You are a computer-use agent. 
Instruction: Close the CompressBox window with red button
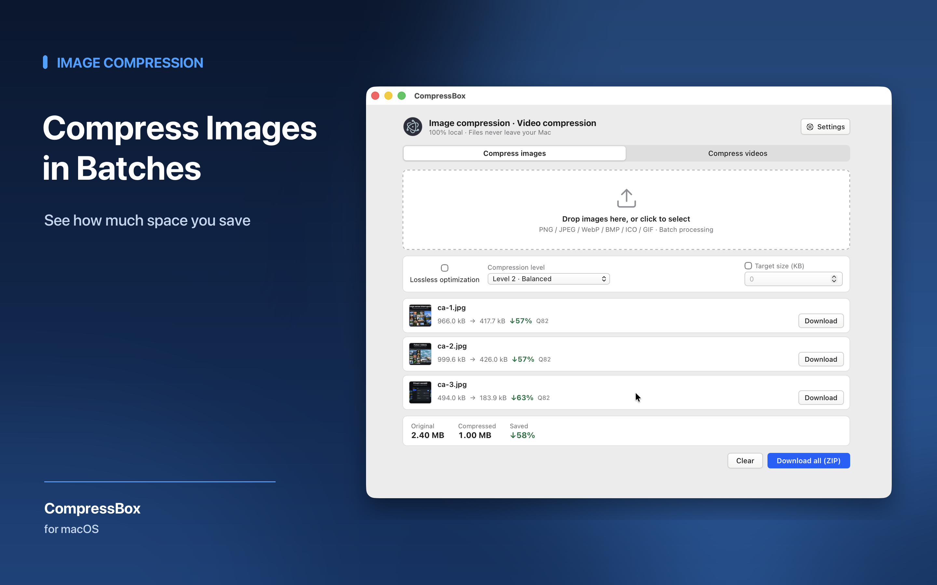[375, 96]
